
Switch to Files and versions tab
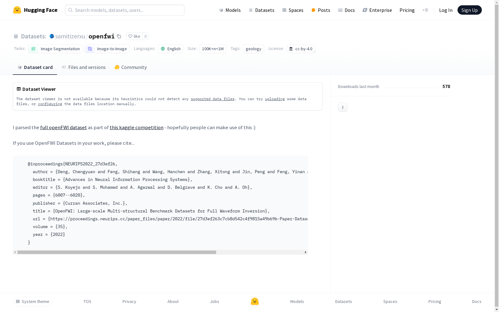pyautogui.click(x=84, y=67)
